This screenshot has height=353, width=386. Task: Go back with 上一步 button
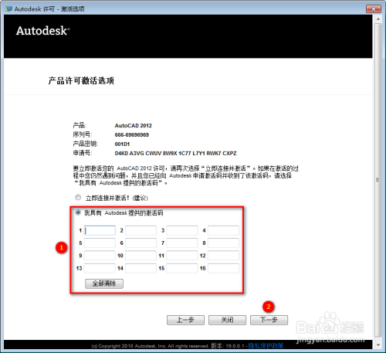click(185, 320)
